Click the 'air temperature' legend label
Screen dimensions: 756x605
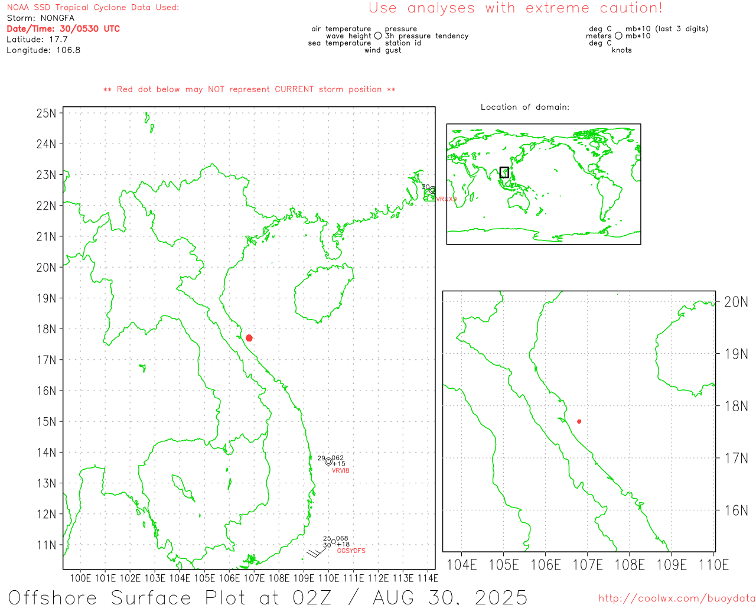[x=341, y=29]
